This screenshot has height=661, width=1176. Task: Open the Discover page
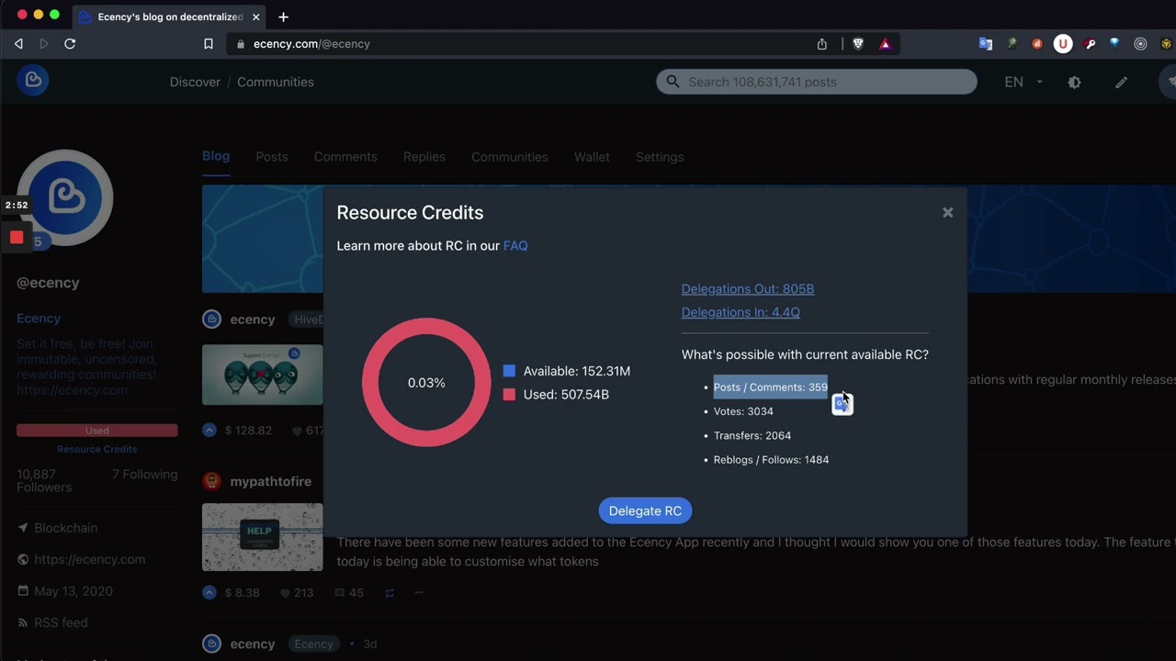click(x=195, y=82)
